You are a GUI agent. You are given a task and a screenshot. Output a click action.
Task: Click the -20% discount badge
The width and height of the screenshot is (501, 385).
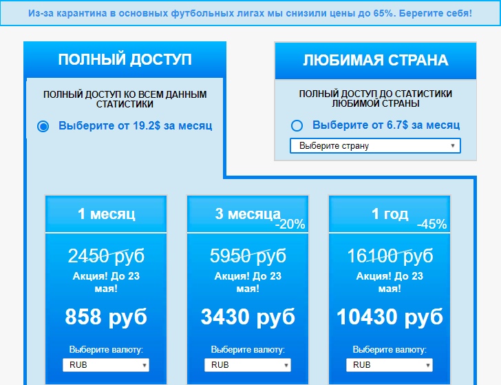pos(290,225)
